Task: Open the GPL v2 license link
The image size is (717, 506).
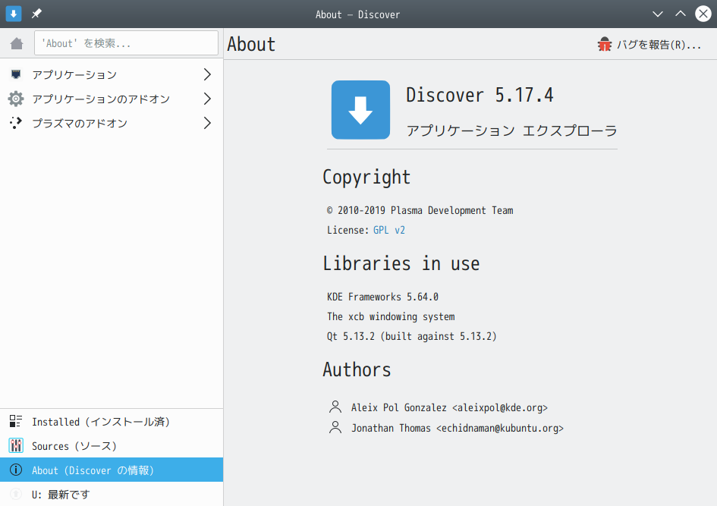Action: [x=389, y=230]
